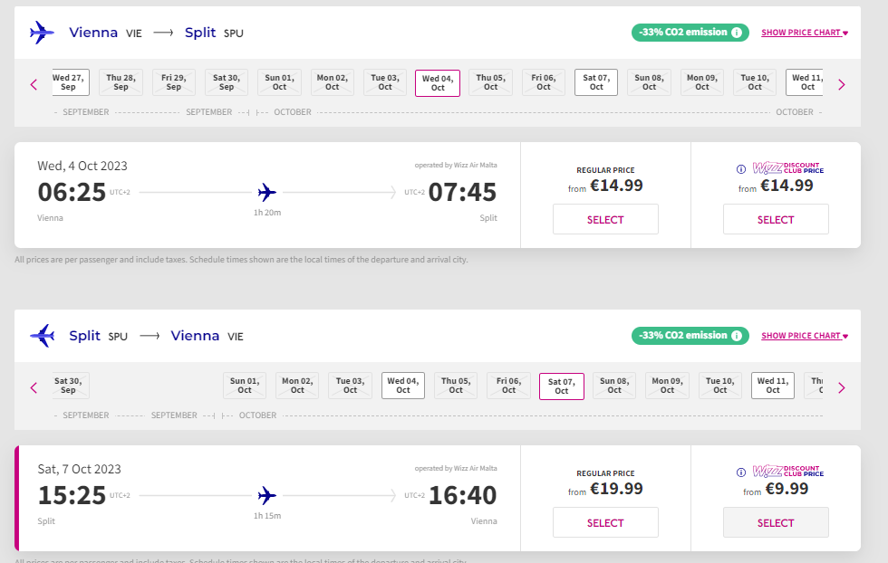Expand Show Price Chart for Vienna to Split
The image size is (888, 563).
(804, 33)
